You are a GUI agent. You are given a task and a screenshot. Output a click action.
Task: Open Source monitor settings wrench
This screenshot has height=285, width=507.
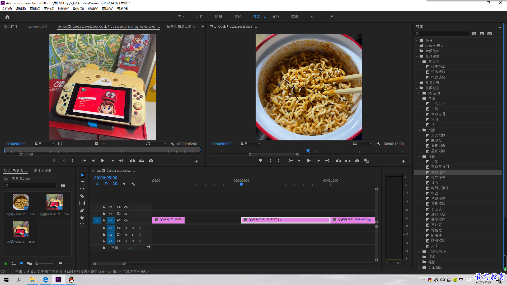point(172,144)
